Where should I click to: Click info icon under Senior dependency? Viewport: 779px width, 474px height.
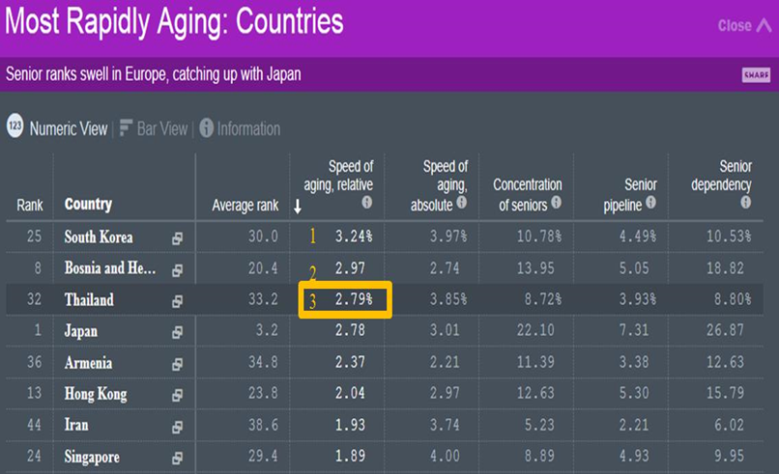click(x=746, y=202)
